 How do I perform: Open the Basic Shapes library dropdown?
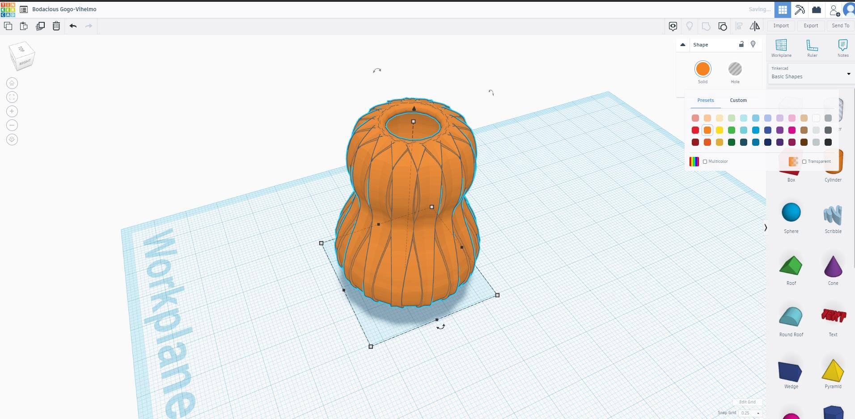click(x=811, y=73)
